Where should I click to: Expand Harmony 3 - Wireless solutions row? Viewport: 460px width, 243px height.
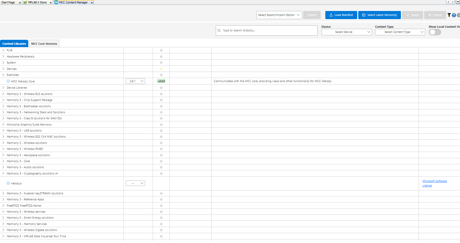pos(3,143)
